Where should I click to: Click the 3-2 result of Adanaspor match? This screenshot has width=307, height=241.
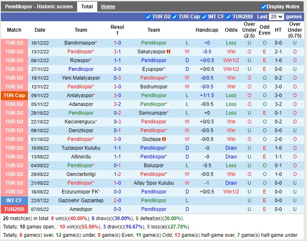117,104
